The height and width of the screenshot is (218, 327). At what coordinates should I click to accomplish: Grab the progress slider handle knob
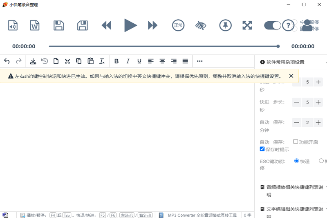tap(278, 46)
